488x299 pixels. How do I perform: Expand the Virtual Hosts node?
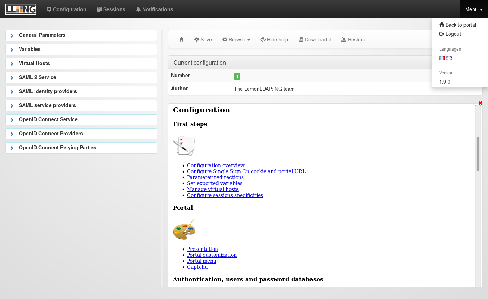12,64
